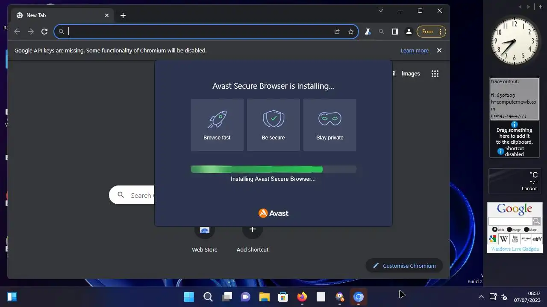Click the installation progress bar
This screenshot has width=547, height=307.
click(273, 170)
